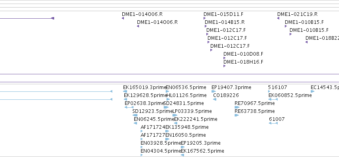Click the upper long blue feature arrowhead

tap(112, 91)
